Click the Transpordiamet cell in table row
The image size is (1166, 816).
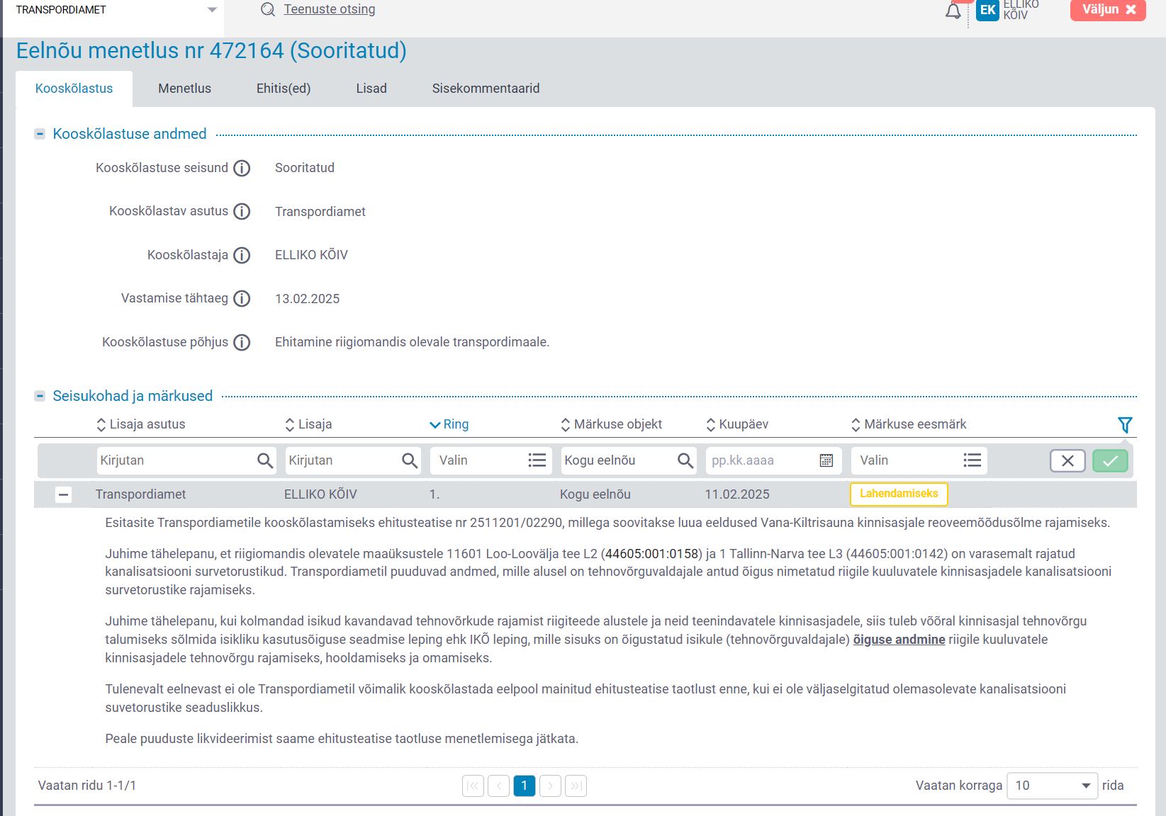click(x=140, y=494)
